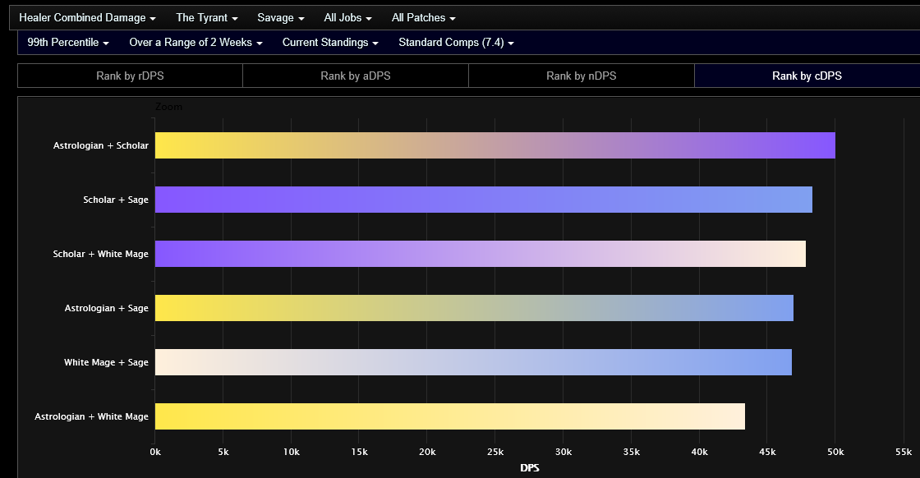The height and width of the screenshot is (478, 920).
Task: Click the Scholar + White Mage label
Action: 101,254
